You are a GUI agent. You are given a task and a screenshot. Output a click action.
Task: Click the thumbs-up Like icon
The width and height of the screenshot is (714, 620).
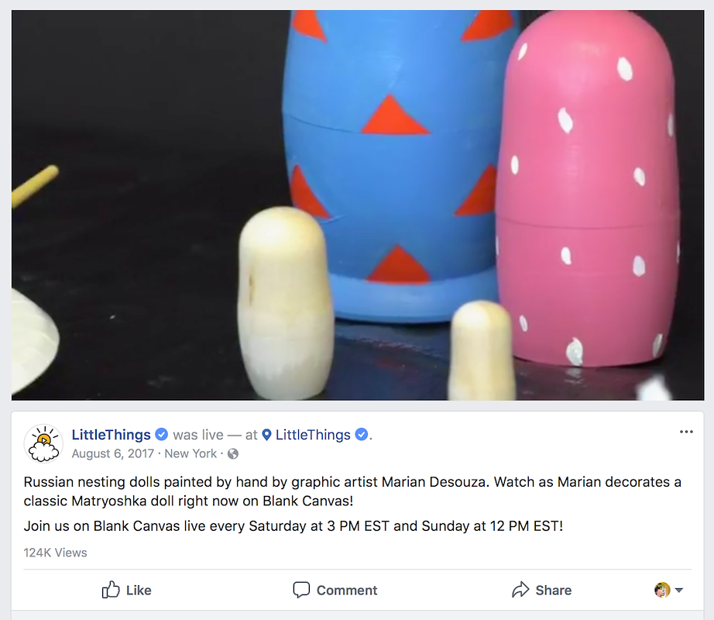[x=111, y=590]
